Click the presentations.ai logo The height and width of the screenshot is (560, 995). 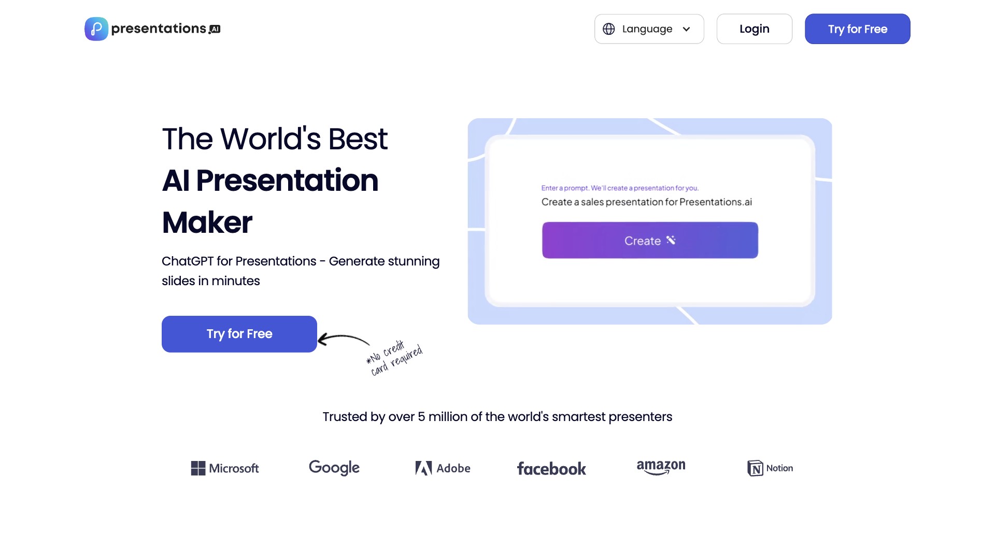click(152, 29)
